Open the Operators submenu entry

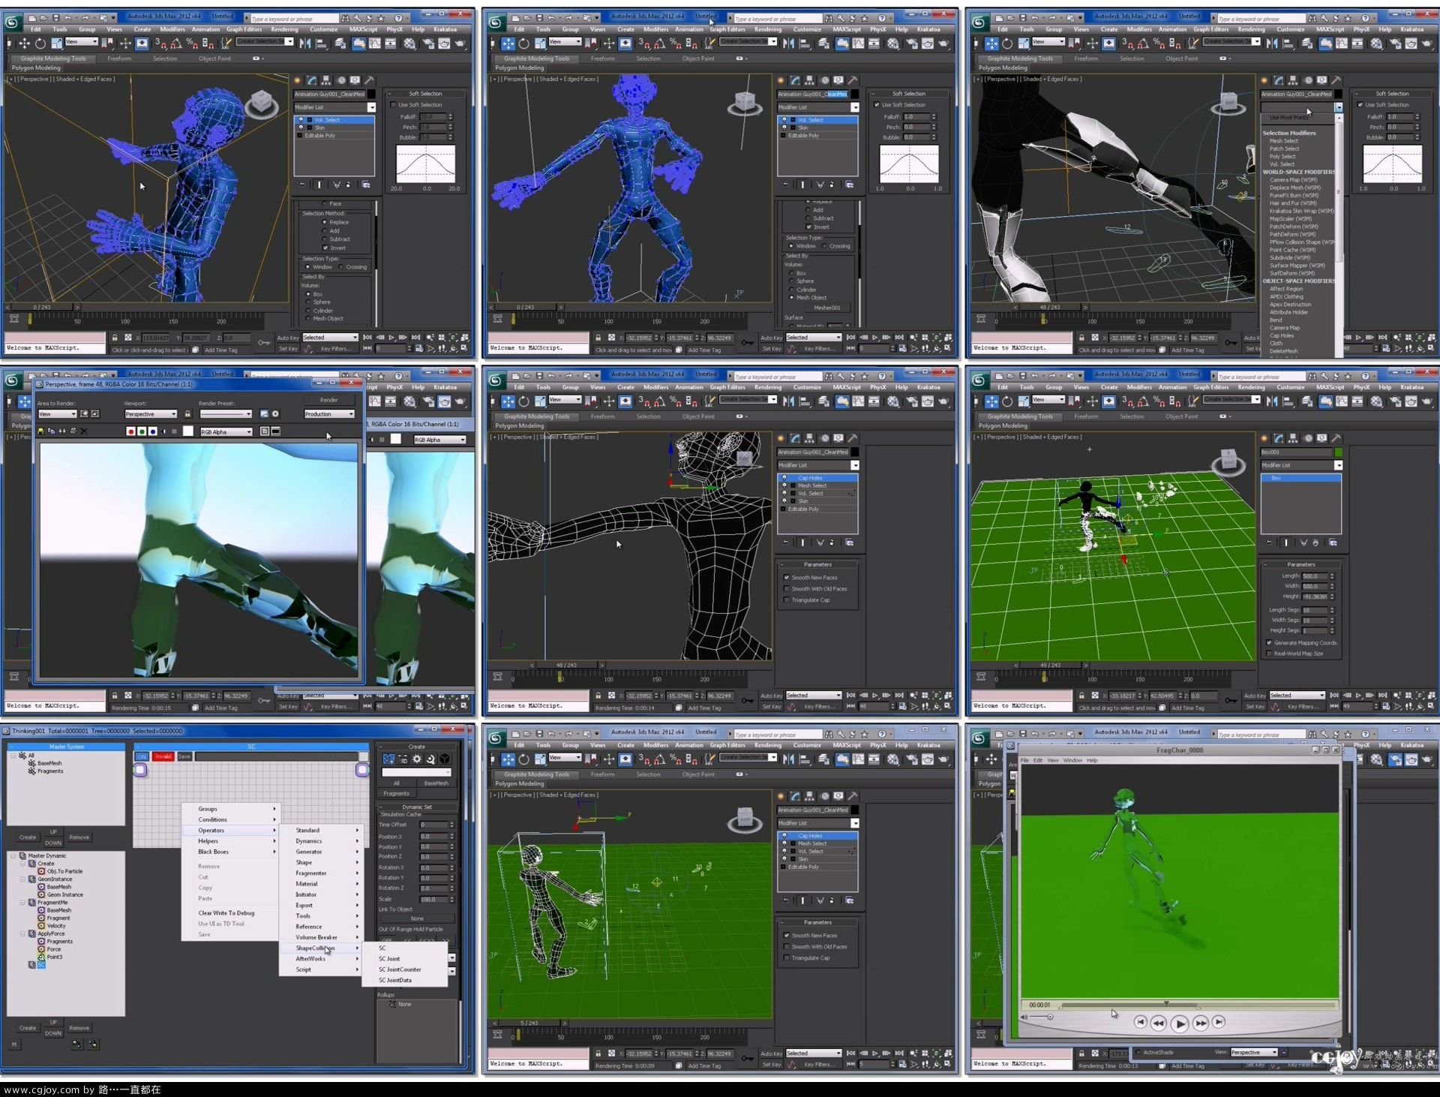click(x=229, y=830)
